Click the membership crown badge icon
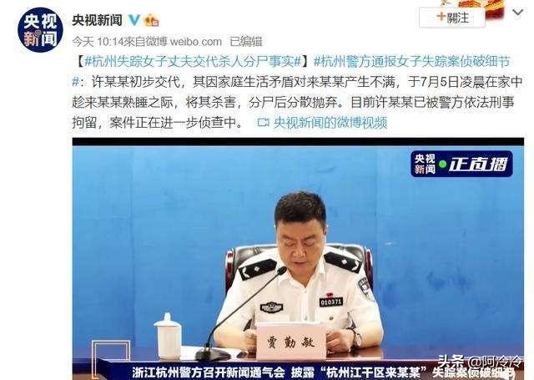This screenshot has width=534, height=380. click(x=151, y=20)
